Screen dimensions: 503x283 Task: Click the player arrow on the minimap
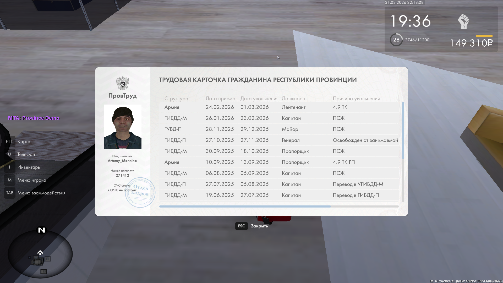[x=40, y=253]
